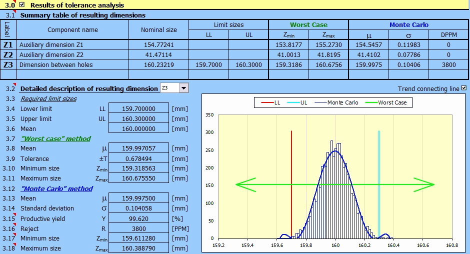Open the resulting dimension Z3 dropdown

tap(183, 88)
